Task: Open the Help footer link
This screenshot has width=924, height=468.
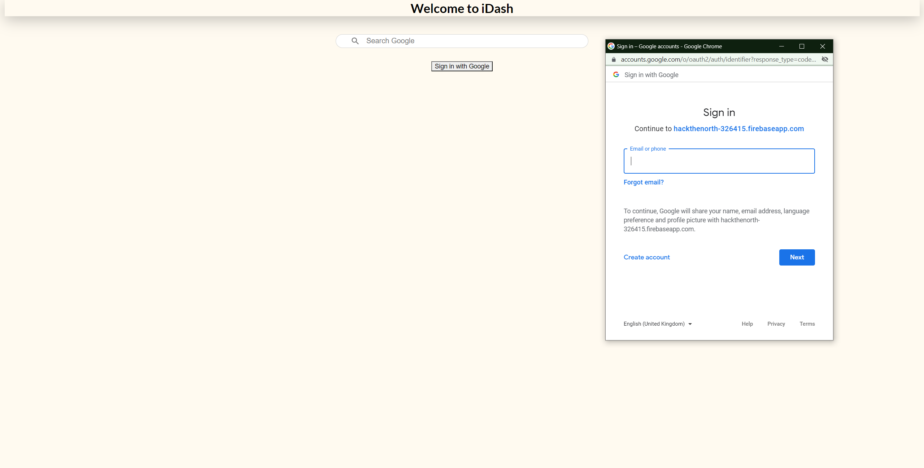Action: pyautogui.click(x=747, y=324)
